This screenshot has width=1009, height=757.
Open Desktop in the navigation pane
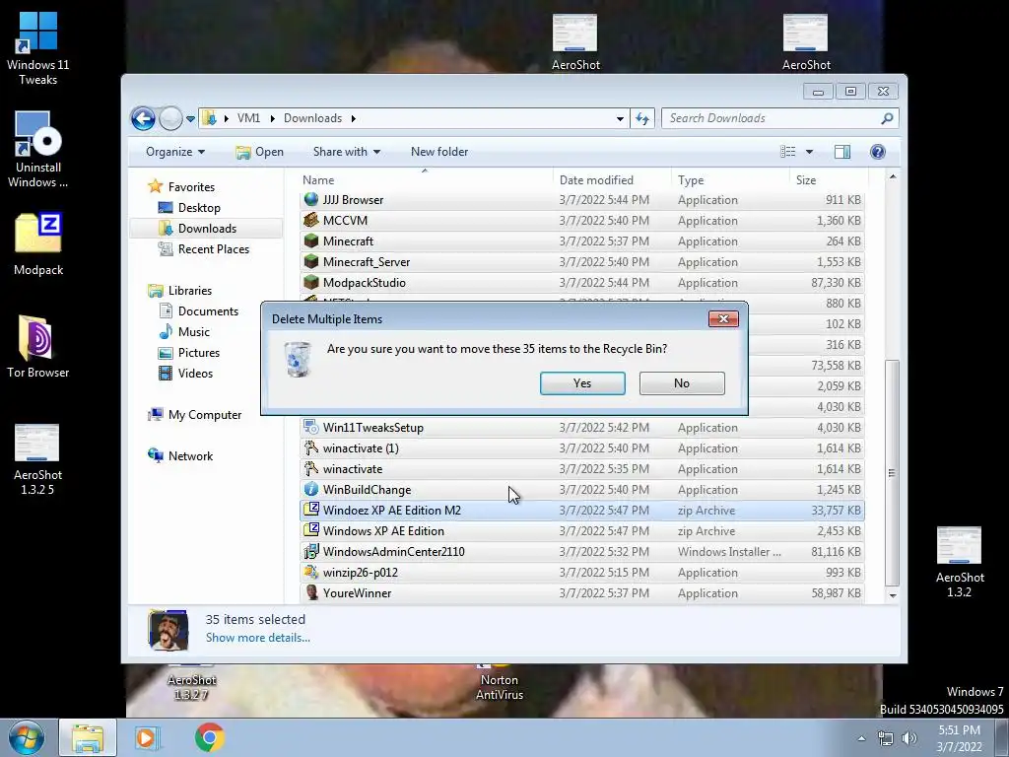tap(199, 208)
